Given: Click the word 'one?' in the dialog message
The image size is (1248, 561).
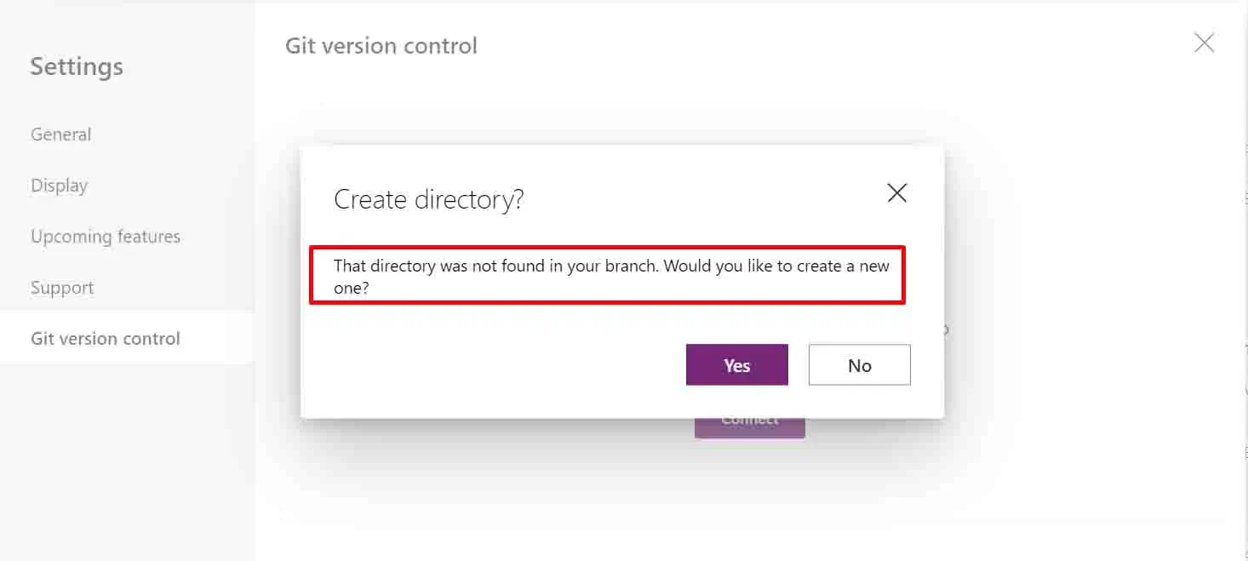Looking at the screenshot, I should [351, 289].
